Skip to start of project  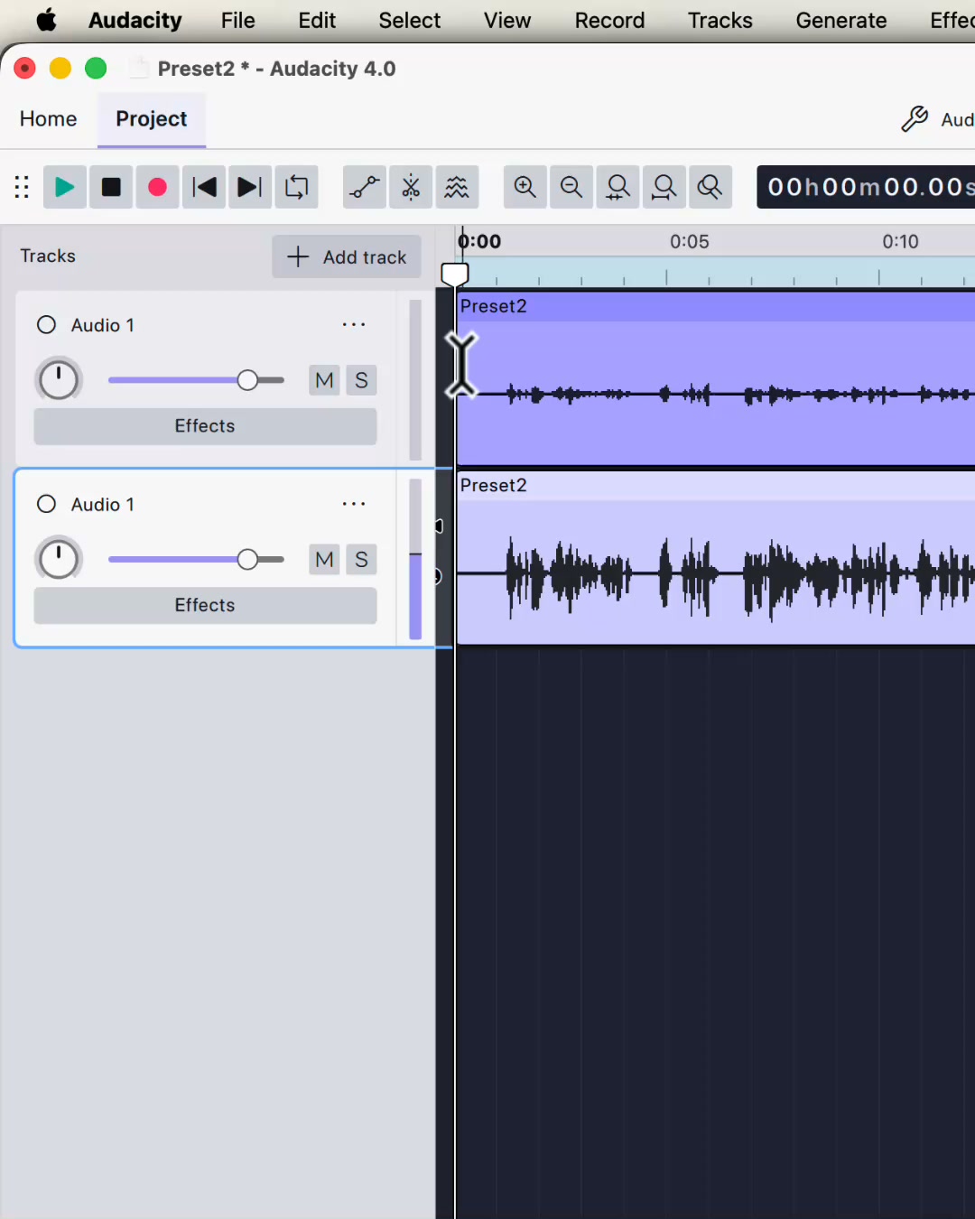[x=204, y=187]
